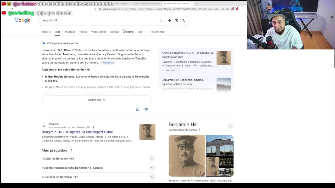Click the zoom icon in the address bar

pyautogui.click(x=223, y=9)
